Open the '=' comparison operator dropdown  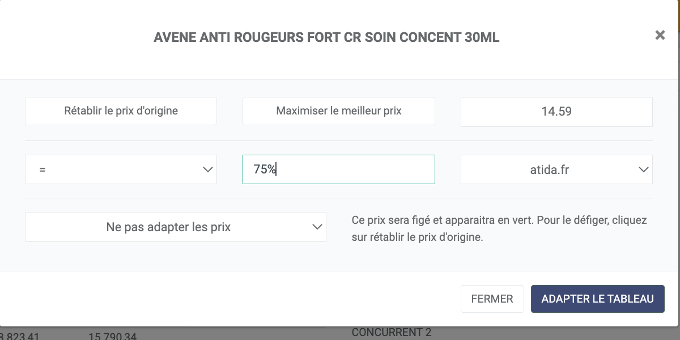pyautogui.click(x=121, y=169)
